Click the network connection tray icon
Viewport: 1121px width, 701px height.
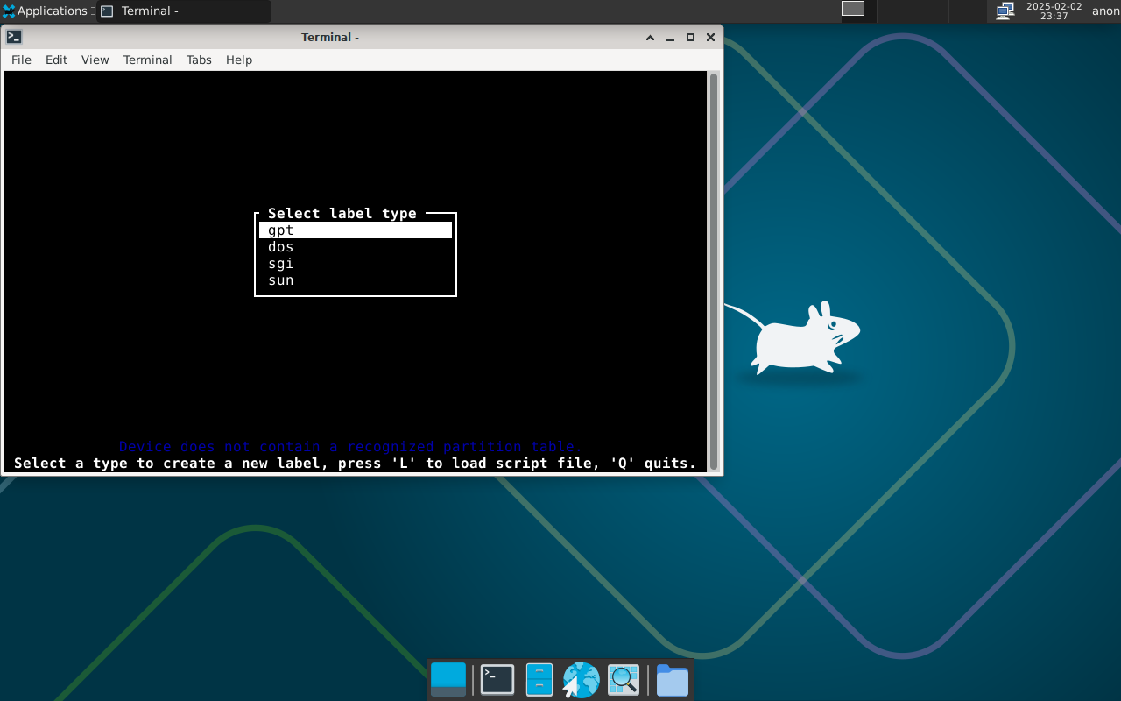point(1005,11)
